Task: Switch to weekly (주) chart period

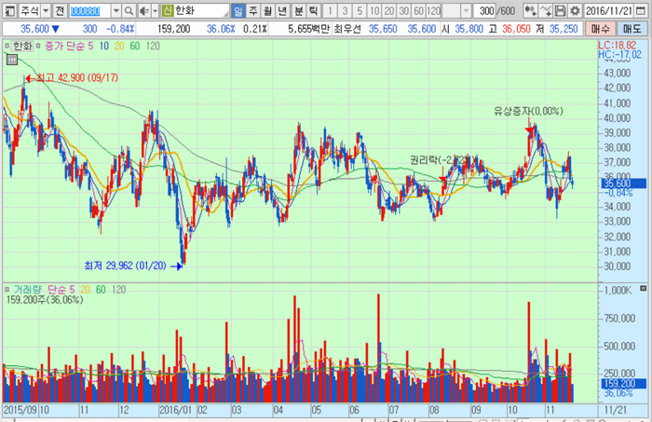Action: point(253,10)
